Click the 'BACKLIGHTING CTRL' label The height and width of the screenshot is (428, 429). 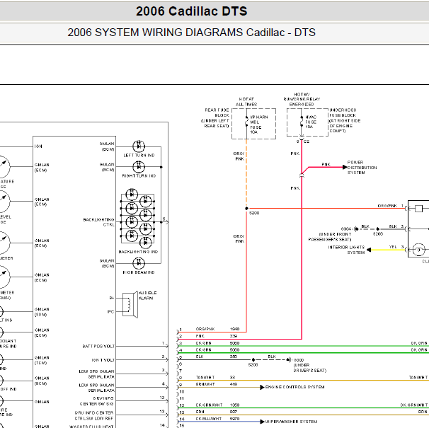coord(99,222)
